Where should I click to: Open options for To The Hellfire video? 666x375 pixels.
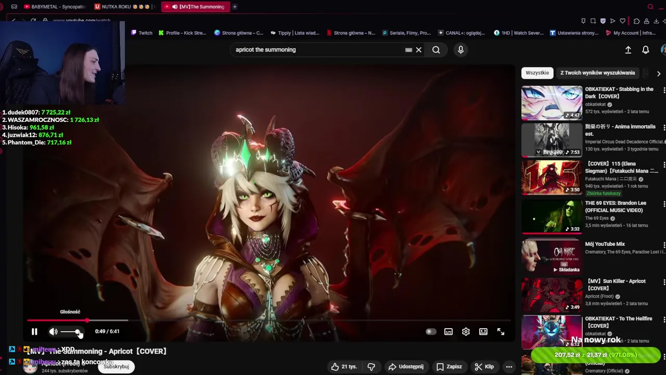(x=664, y=319)
